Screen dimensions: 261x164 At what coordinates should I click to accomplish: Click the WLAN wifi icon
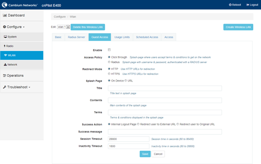pyautogui.click(x=6, y=55)
